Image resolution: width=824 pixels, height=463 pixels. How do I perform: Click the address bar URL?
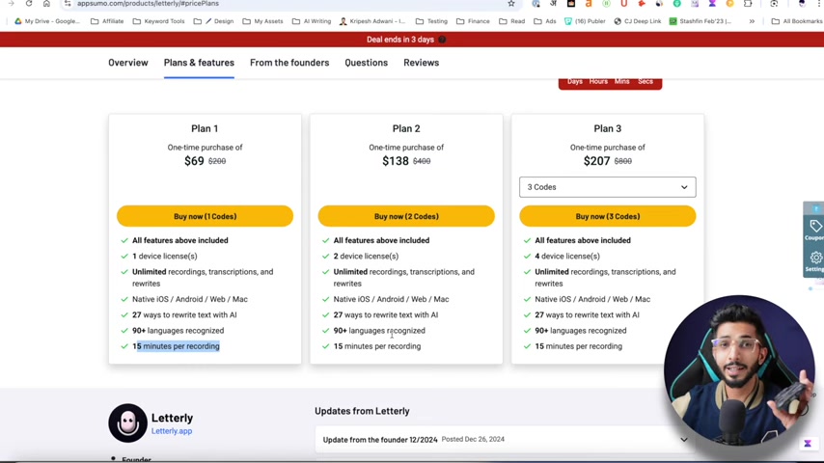[149, 4]
